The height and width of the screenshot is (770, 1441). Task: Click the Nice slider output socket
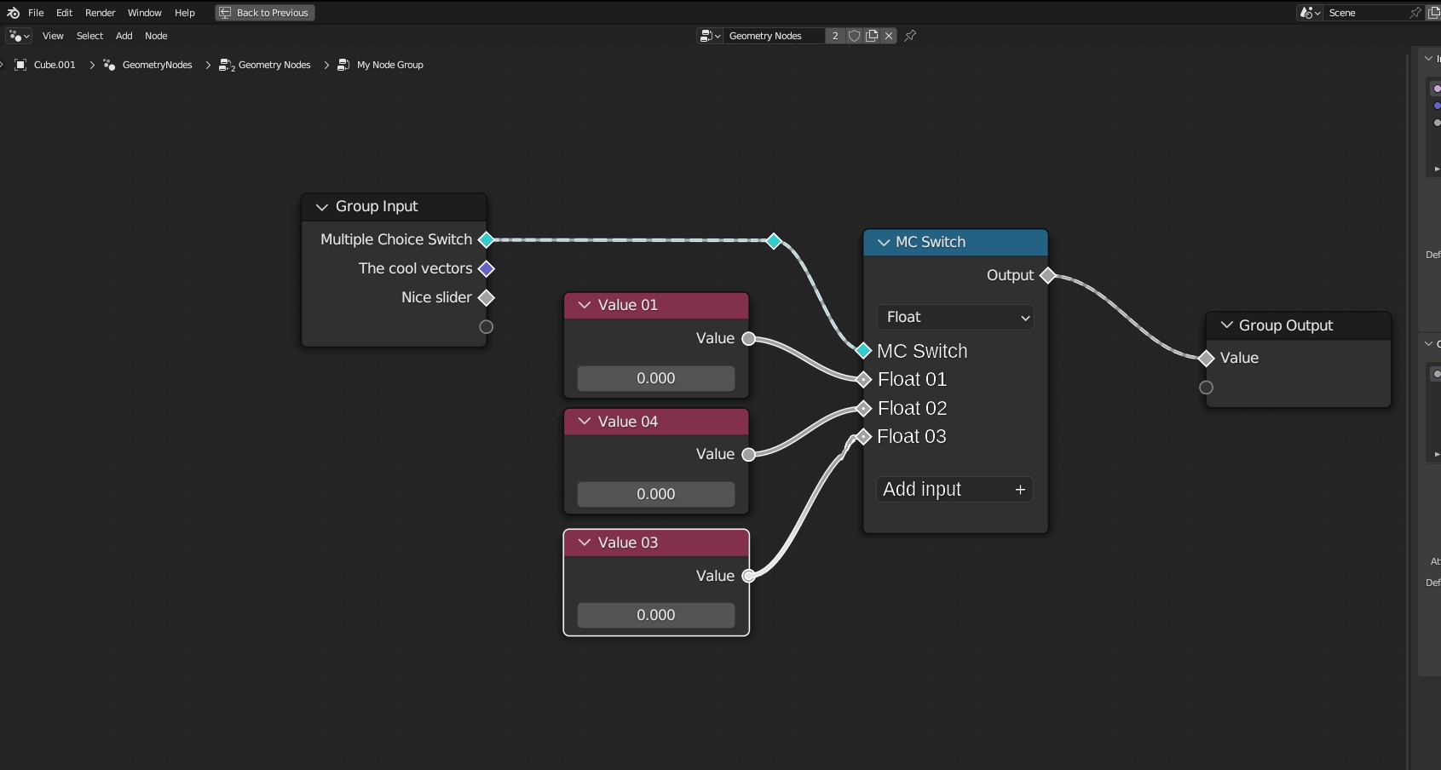[486, 298]
